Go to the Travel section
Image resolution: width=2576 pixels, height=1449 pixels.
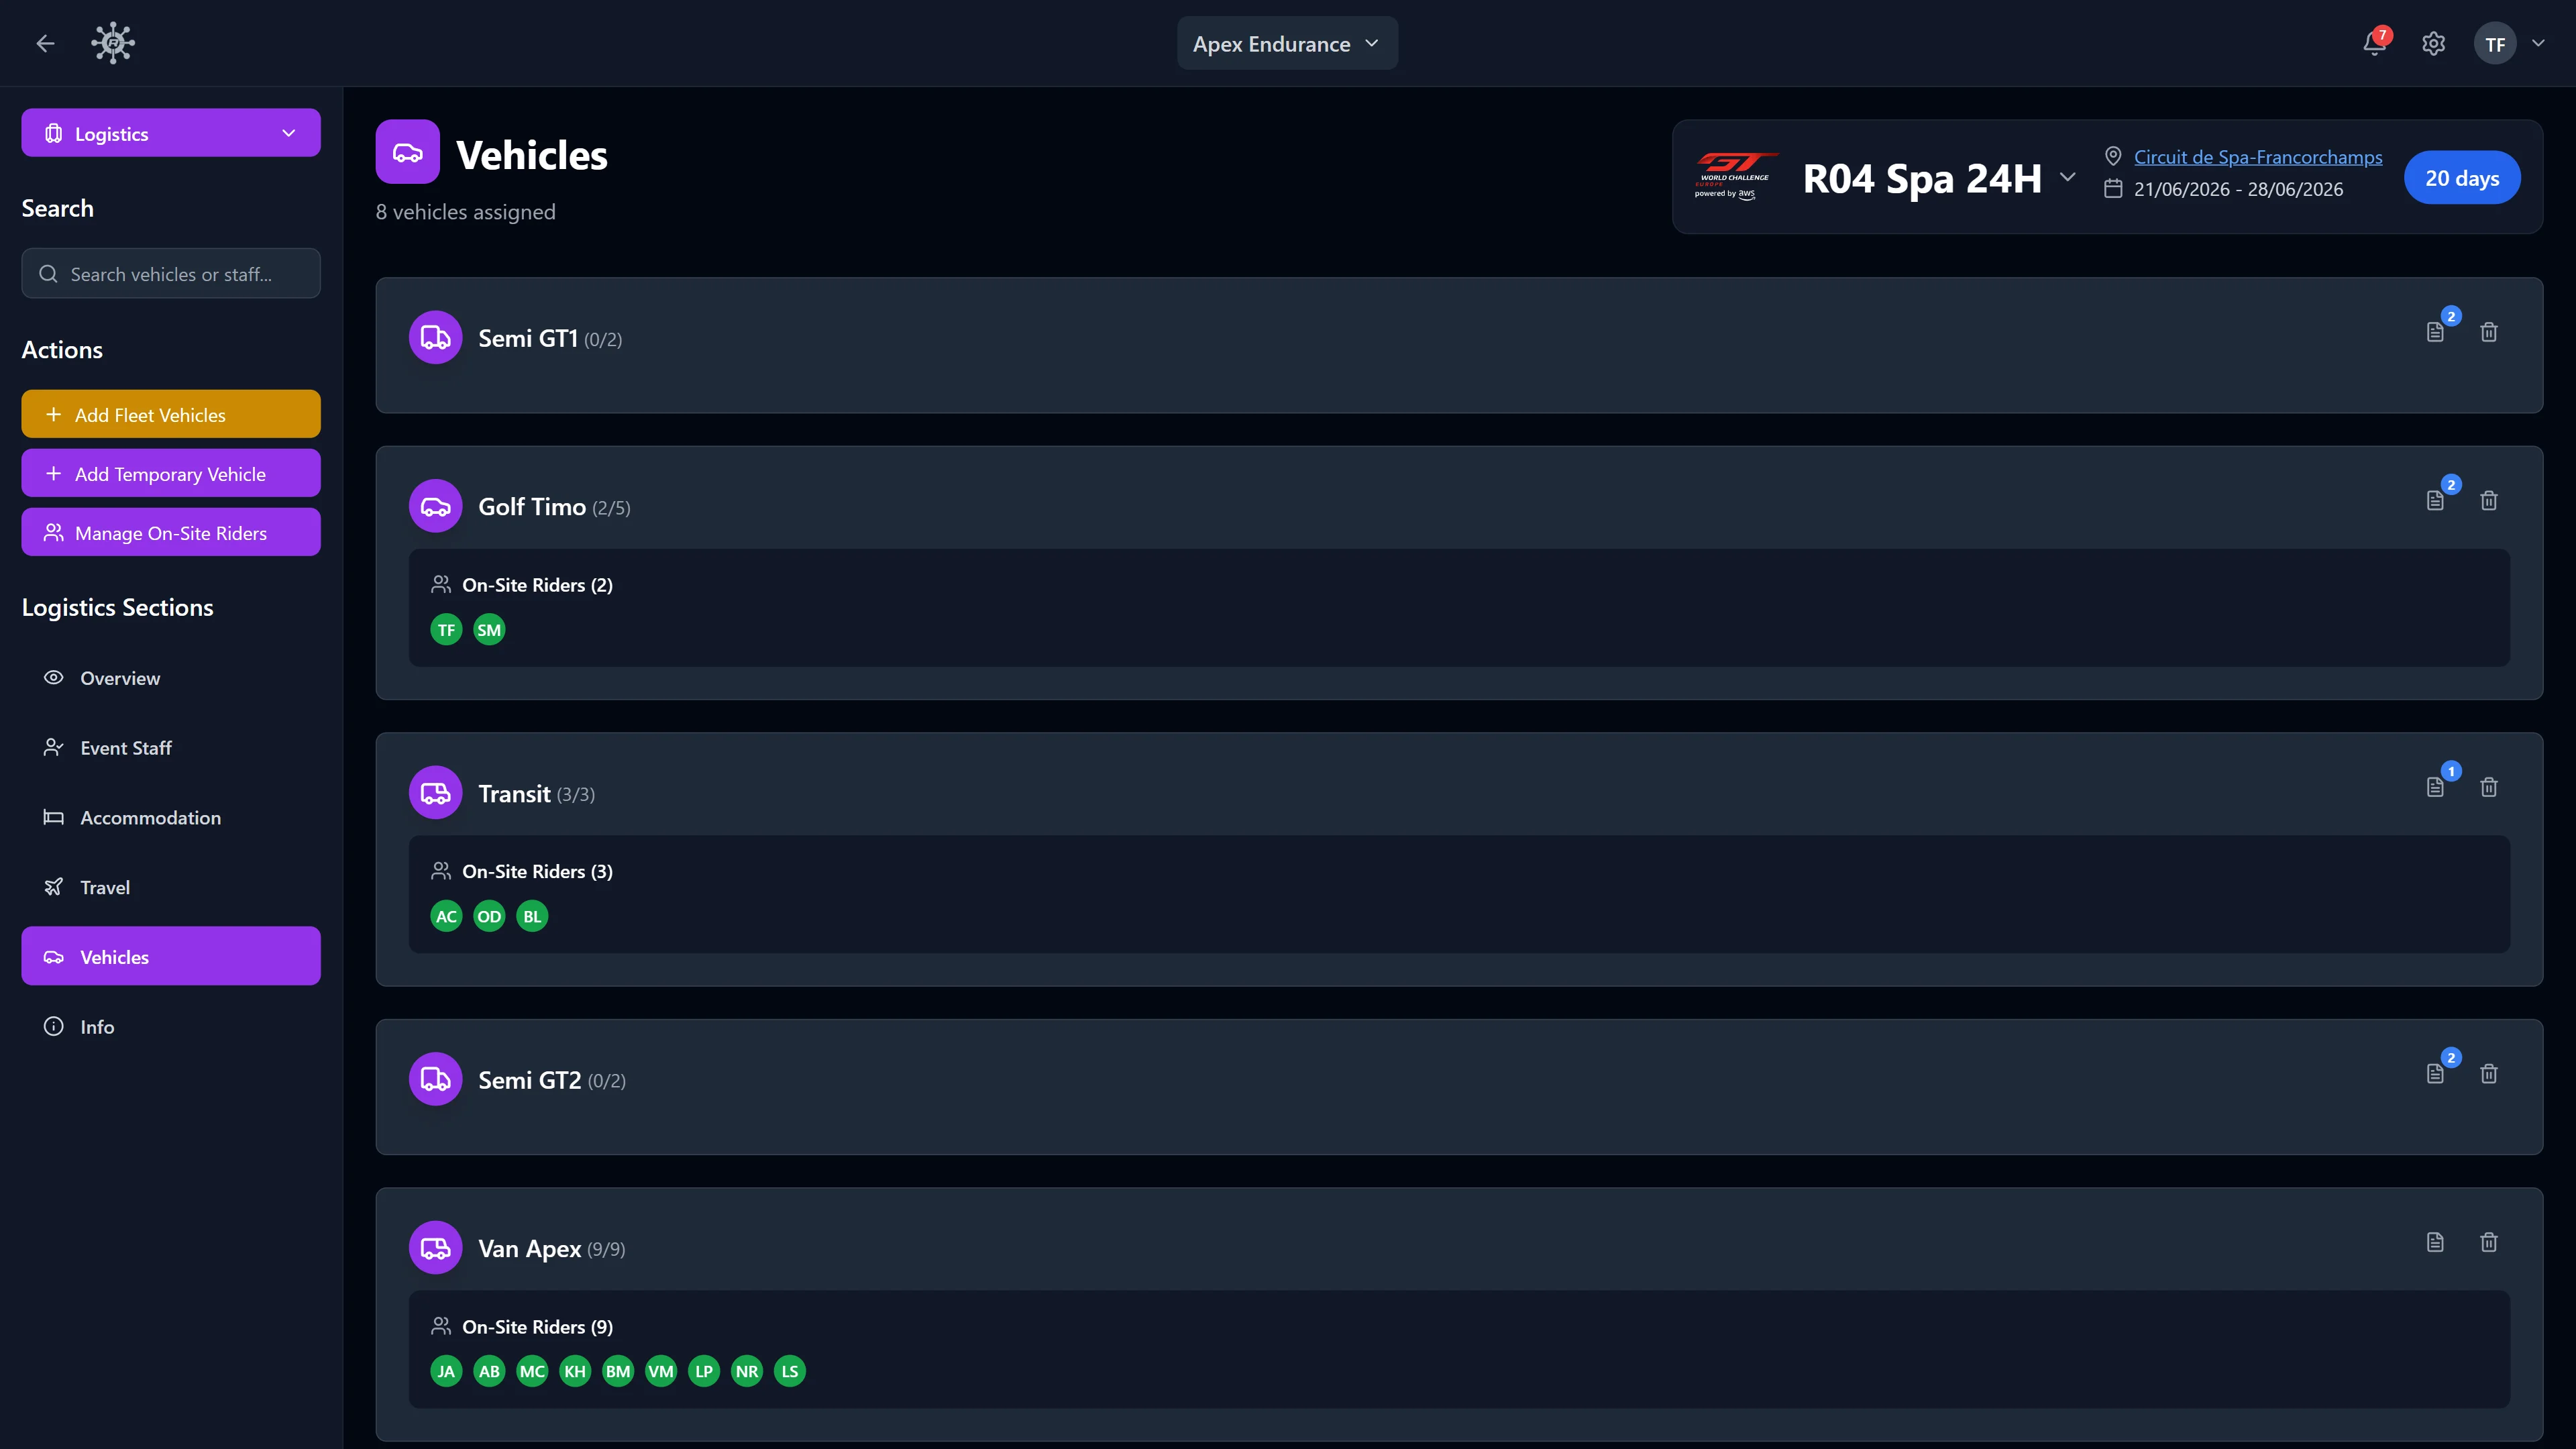click(171, 887)
